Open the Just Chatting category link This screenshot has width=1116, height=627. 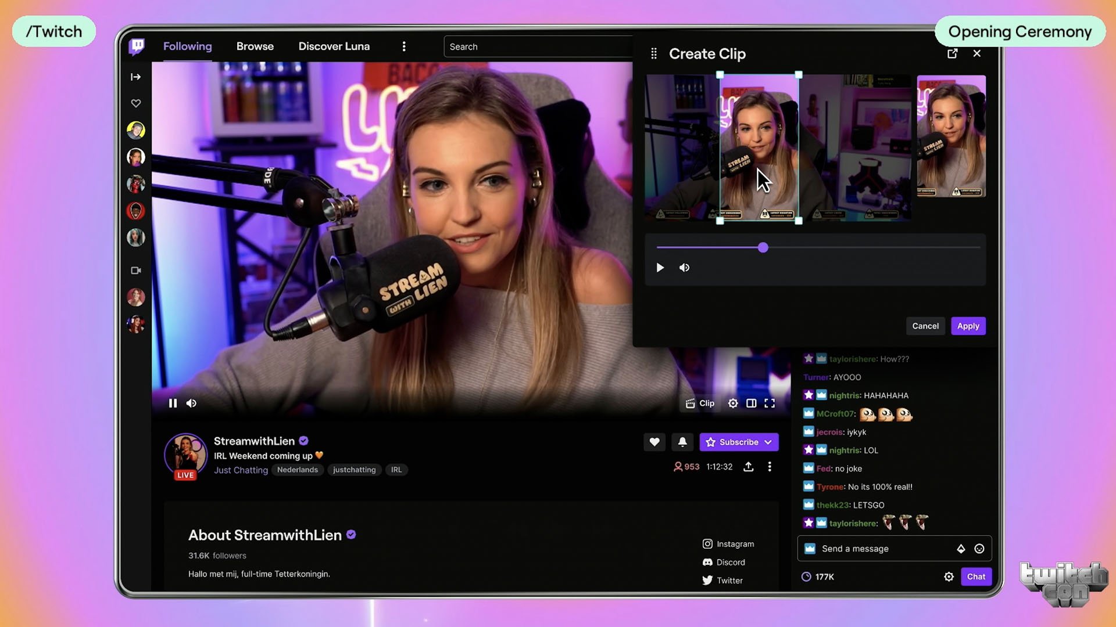241,470
